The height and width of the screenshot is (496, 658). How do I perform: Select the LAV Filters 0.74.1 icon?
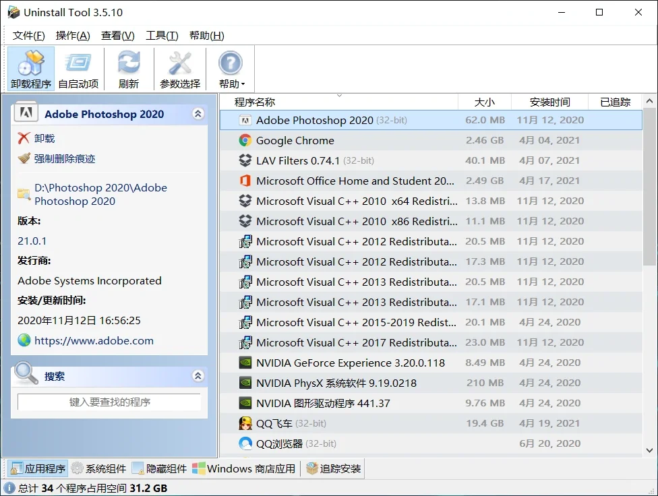(245, 160)
